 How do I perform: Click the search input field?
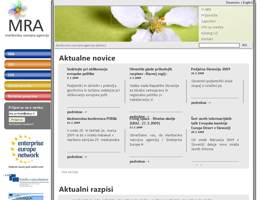click(x=219, y=45)
